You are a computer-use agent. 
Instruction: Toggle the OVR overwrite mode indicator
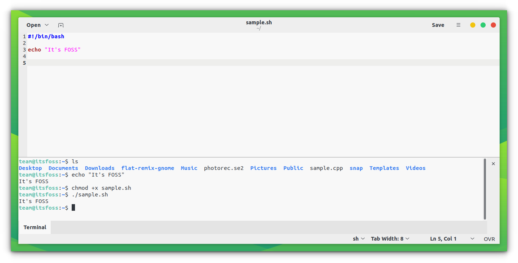click(x=489, y=239)
